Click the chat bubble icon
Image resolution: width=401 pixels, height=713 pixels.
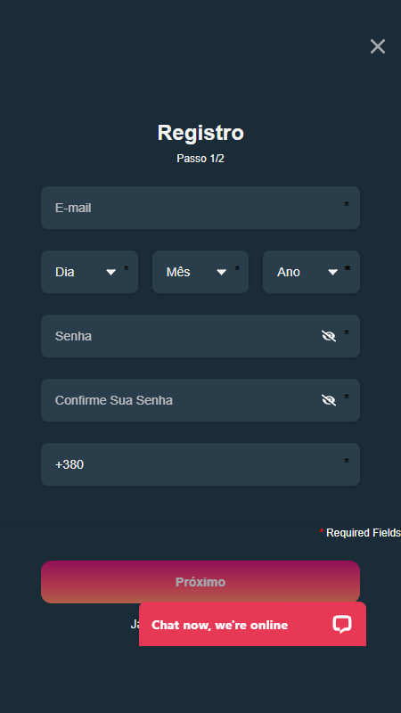tap(341, 625)
